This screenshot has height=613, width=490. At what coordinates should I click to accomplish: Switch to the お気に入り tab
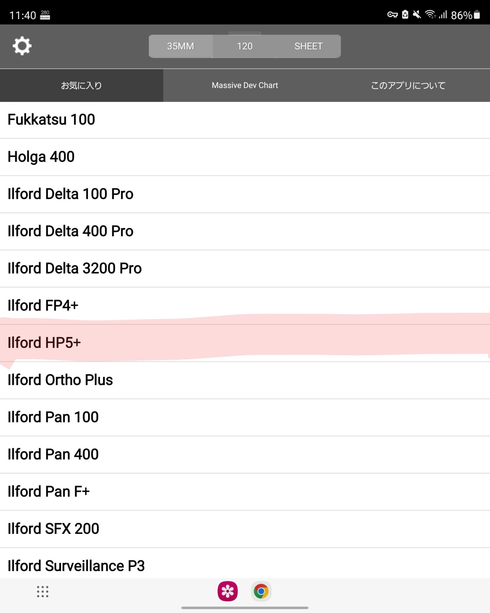[81, 86]
